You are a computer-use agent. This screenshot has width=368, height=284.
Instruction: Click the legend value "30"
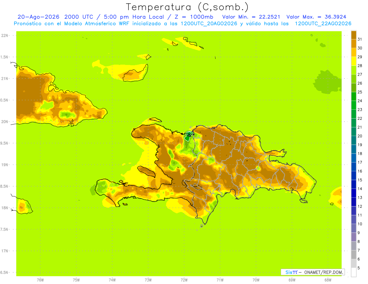(x=360, y=48)
